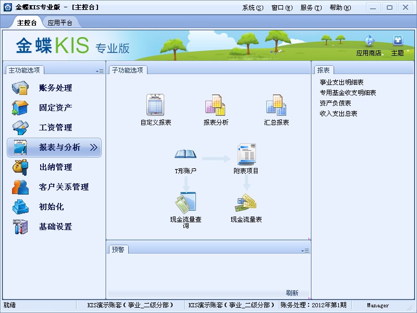The width and height of the screenshot is (417, 313).
Task: Expand 报表与分析 double chevron arrow
Action: (x=94, y=147)
